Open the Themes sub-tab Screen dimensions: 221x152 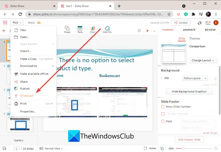(x=194, y=38)
